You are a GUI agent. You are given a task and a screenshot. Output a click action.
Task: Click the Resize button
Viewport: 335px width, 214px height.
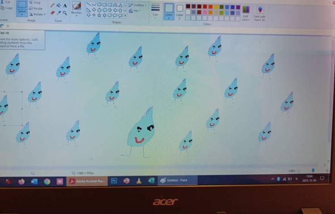(36, 8)
